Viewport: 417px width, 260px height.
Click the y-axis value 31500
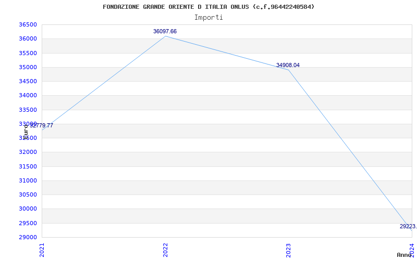coord(28,166)
